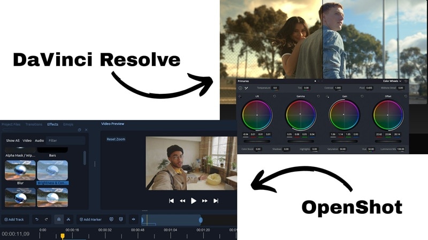Click the Gamma color wheel
The height and width of the screenshot is (240, 428).
tap(301, 115)
